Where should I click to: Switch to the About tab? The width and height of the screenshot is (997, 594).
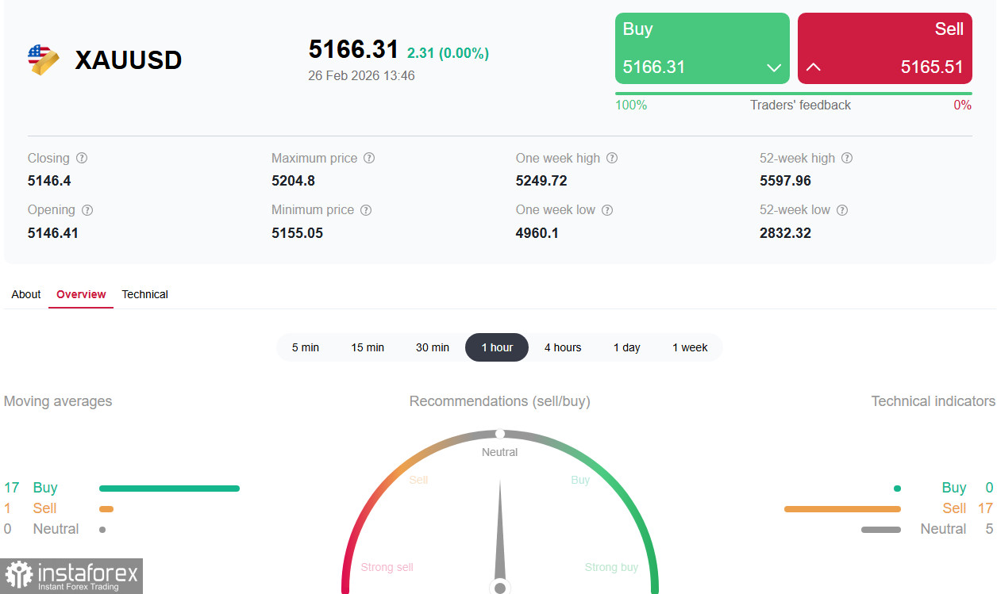coord(26,294)
